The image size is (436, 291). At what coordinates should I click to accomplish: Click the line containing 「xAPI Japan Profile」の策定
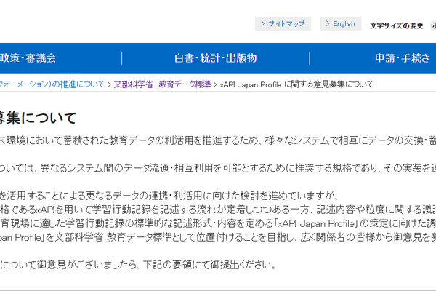tap(218, 223)
